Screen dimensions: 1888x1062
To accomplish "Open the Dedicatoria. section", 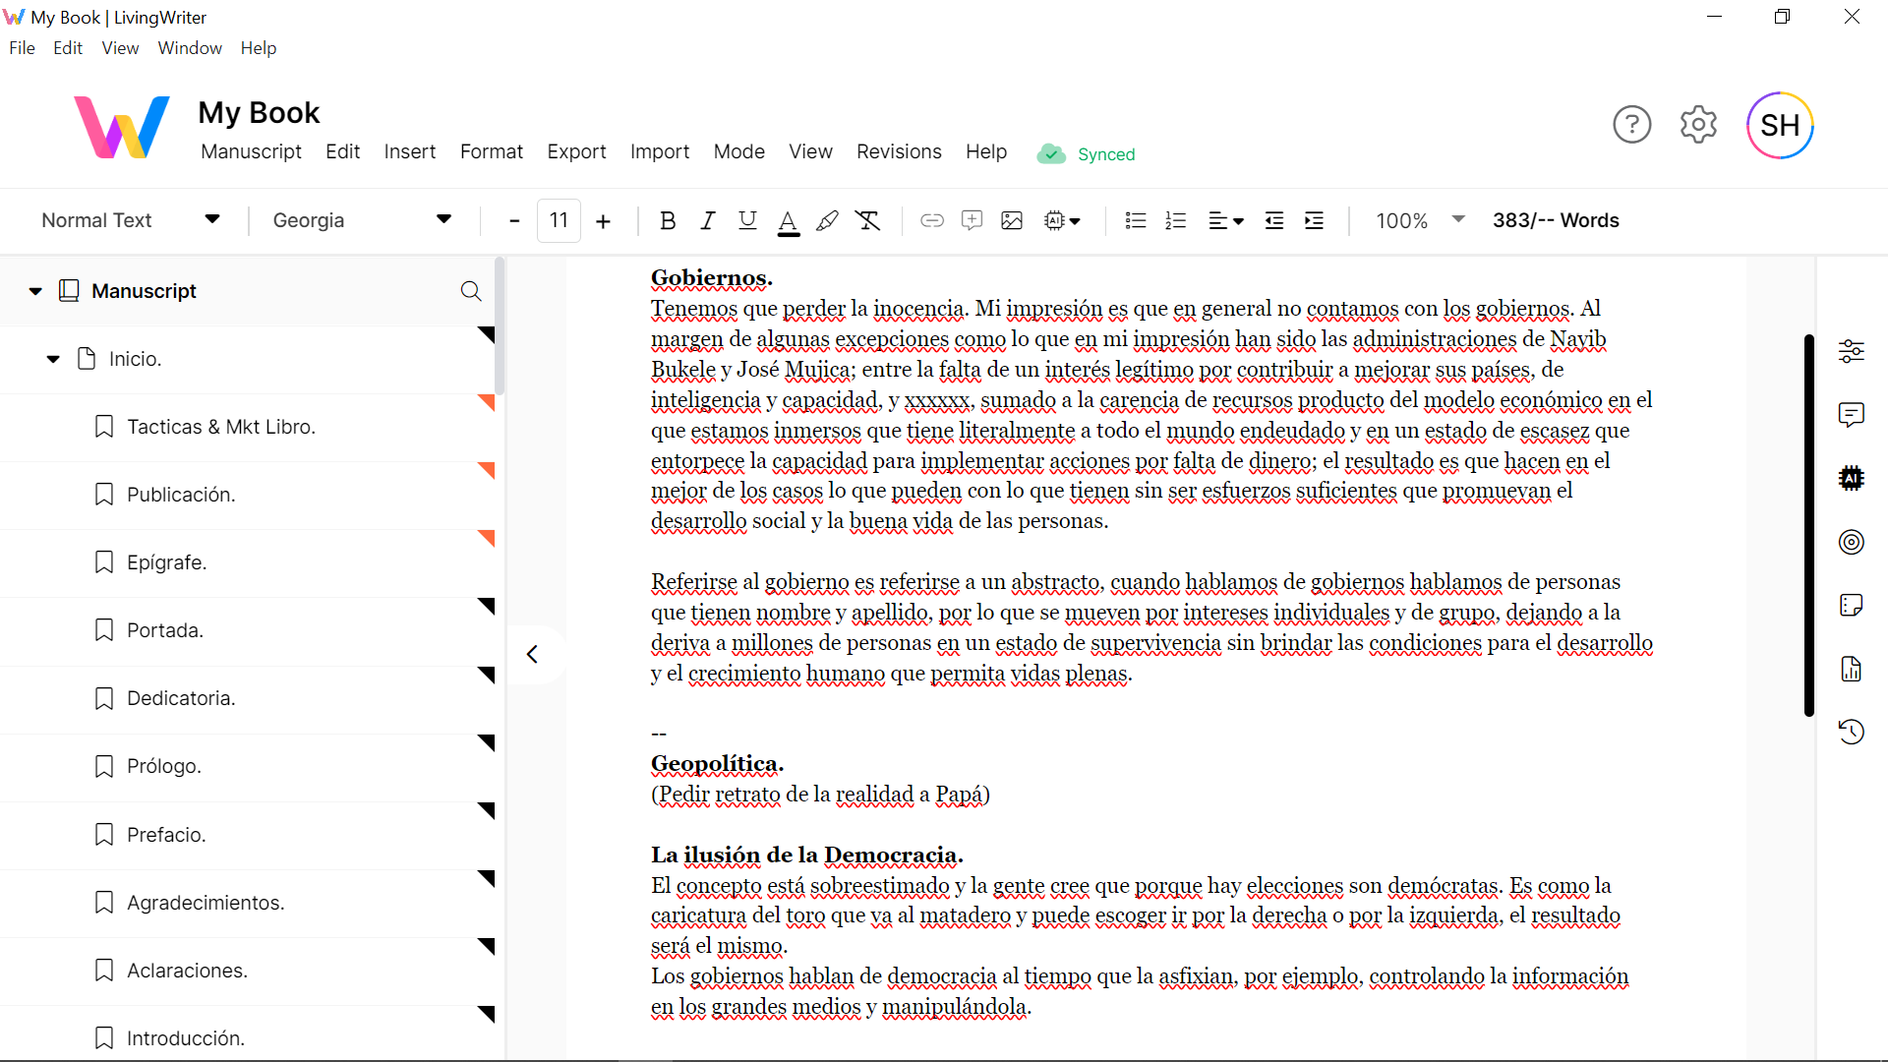I will tap(248, 698).
